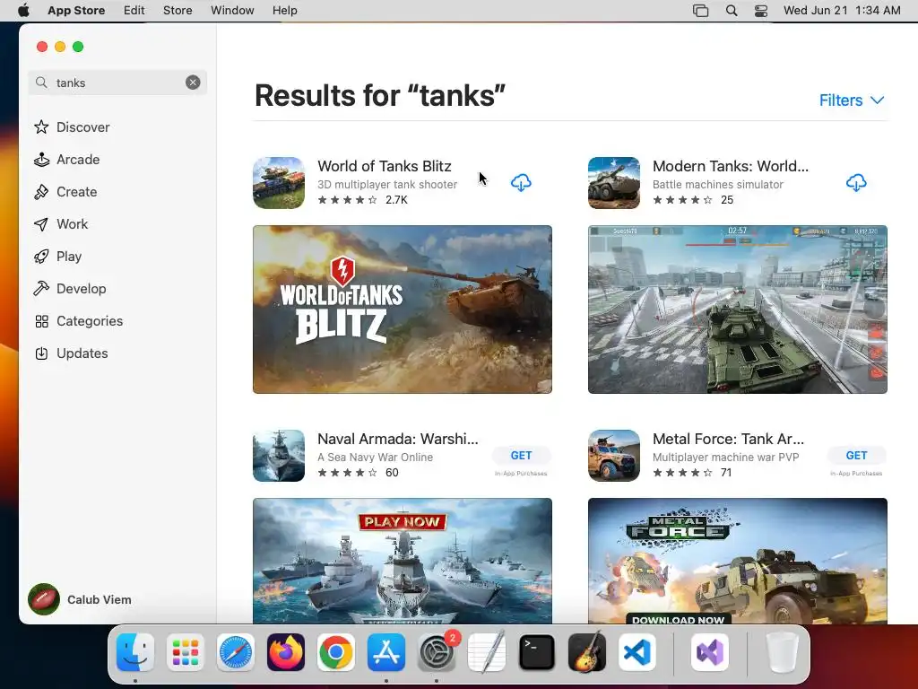Open Stage Manager windows icon in menu bar

[700, 11]
